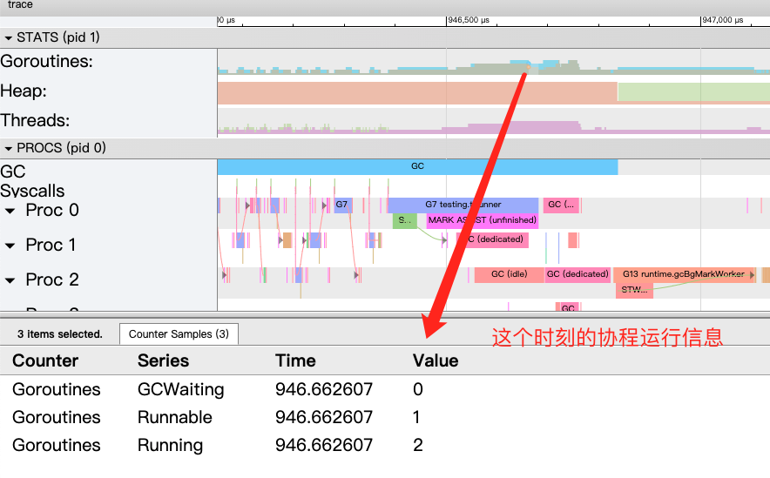Collapse the STATS (pid 1) section
This screenshot has width=770, height=478.
9,37
